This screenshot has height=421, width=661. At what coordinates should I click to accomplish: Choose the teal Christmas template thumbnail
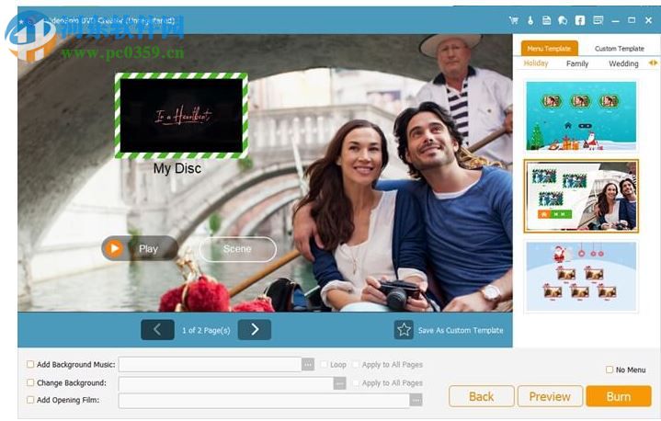tap(581, 116)
